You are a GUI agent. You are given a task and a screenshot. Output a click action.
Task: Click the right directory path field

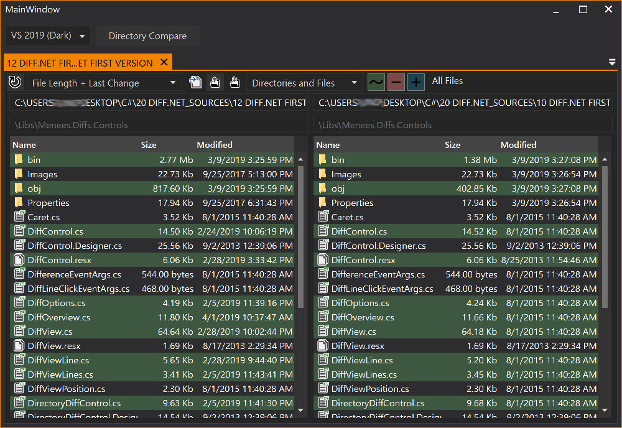pos(463,103)
